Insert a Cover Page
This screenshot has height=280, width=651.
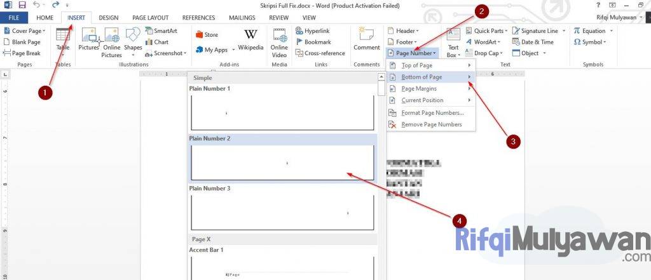coord(24,30)
